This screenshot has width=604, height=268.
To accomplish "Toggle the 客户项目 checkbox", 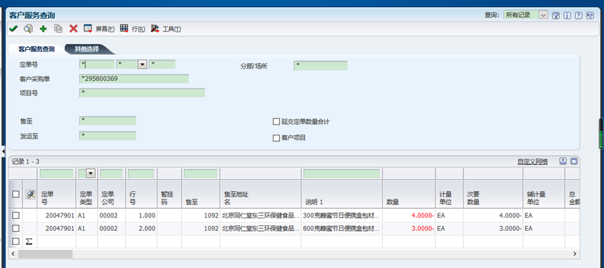I will (x=276, y=138).
